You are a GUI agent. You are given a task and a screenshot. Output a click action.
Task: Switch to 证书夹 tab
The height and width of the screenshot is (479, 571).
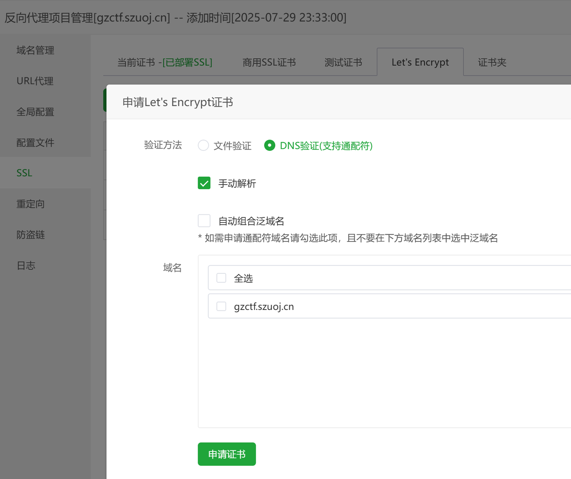[492, 62]
